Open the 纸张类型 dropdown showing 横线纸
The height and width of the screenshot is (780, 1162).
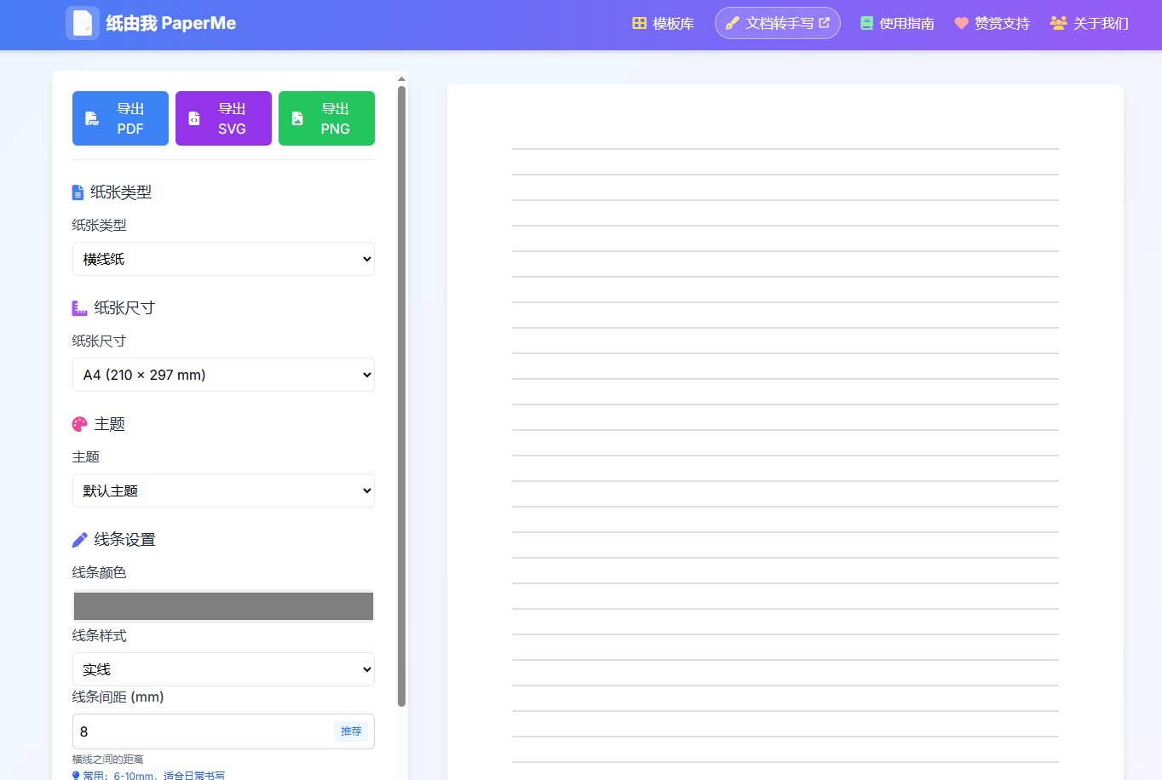point(223,259)
